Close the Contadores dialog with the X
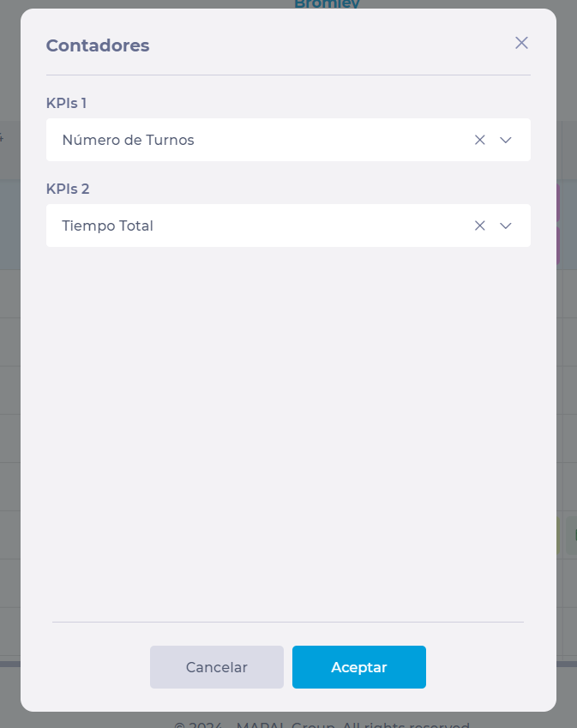Screen dimensions: 577x728 [521, 43]
